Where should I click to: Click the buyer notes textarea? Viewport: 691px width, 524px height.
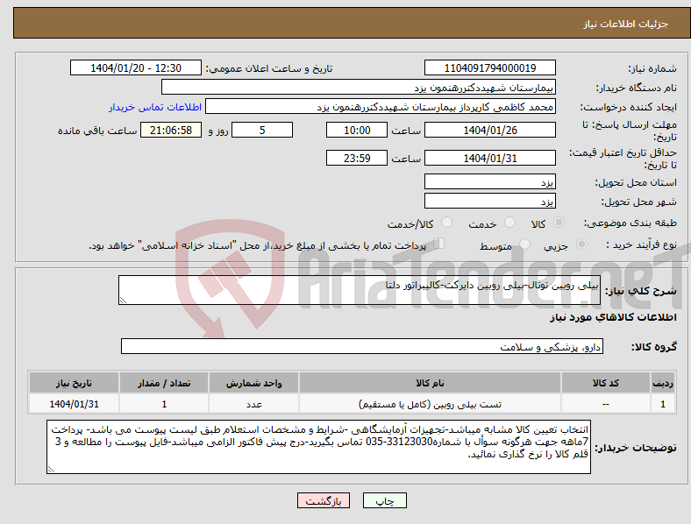point(318,447)
